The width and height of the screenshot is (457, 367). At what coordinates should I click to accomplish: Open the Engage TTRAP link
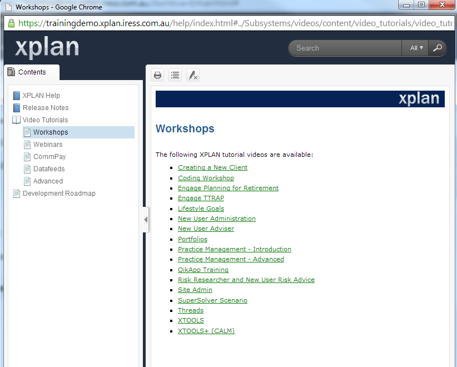coord(201,198)
